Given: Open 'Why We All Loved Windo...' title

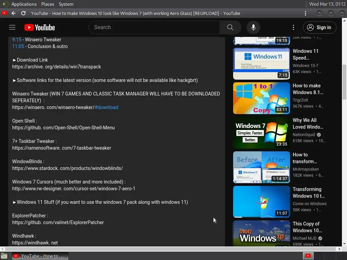Looking at the screenshot, I should (308, 123).
